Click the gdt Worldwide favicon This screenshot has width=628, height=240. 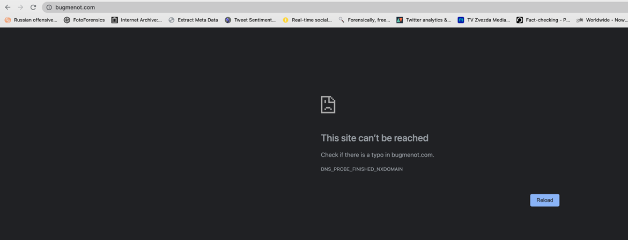pos(580,20)
